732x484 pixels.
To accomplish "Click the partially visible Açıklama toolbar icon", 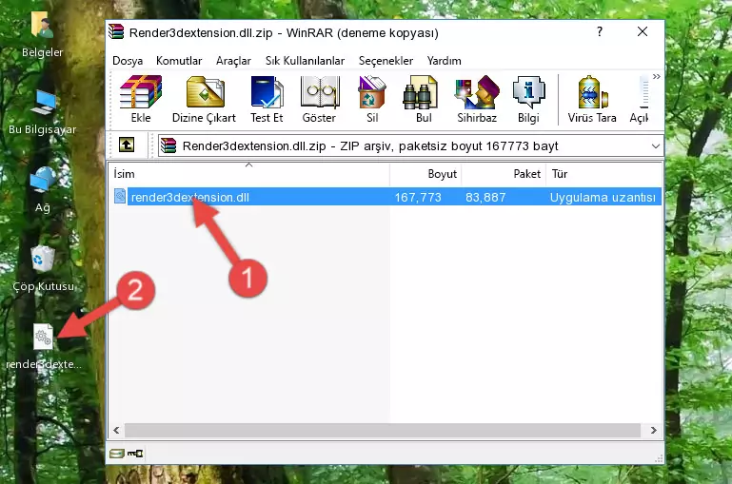I will click(640, 99).
